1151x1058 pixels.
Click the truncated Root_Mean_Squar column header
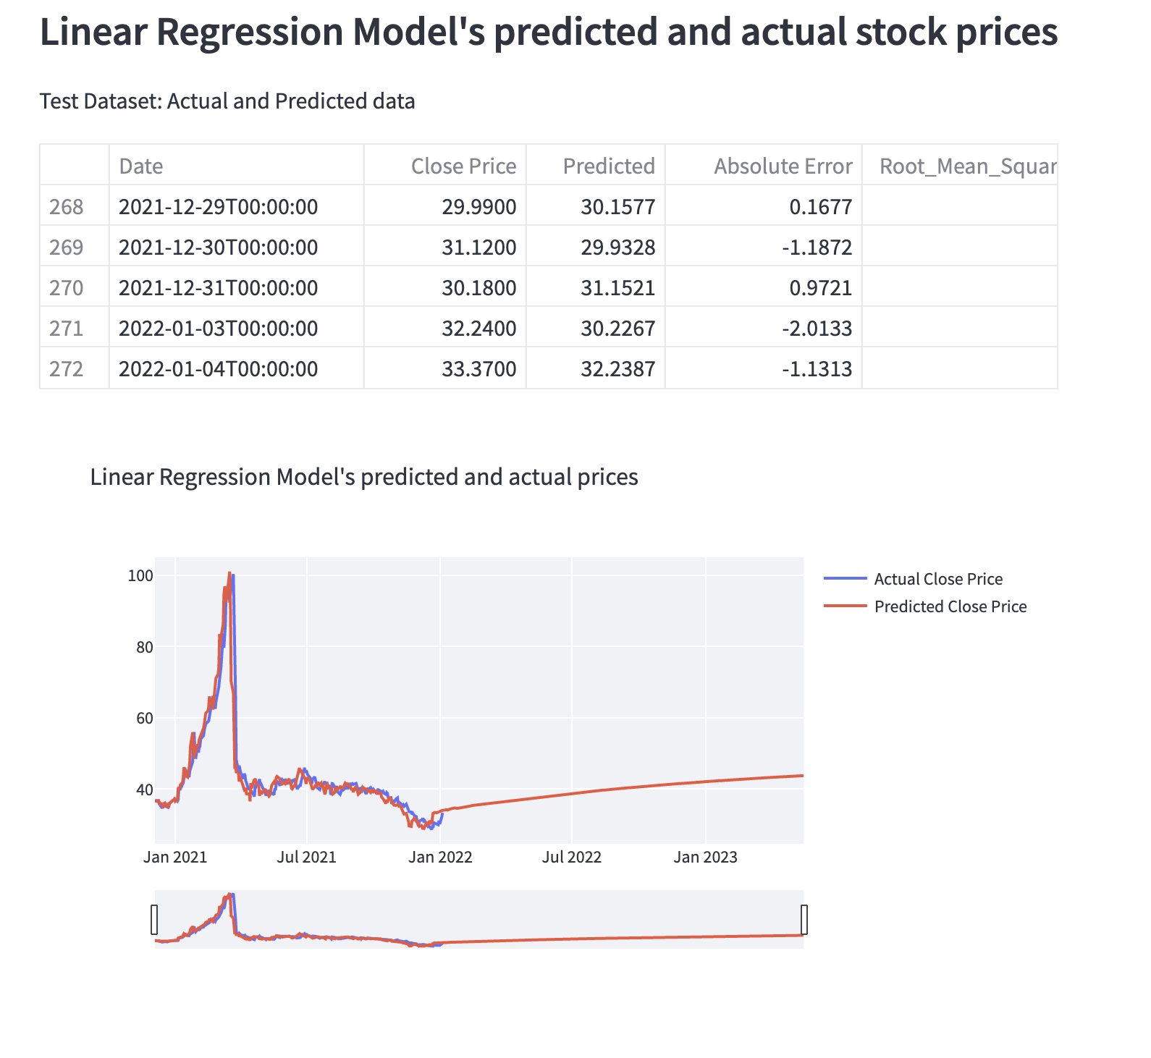968,166
